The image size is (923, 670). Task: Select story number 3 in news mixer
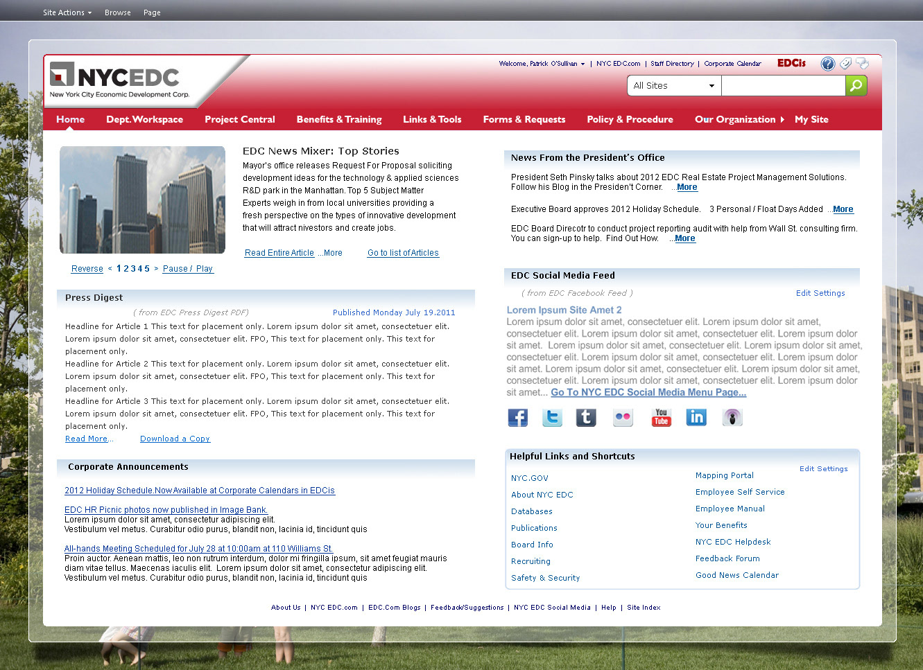(133, 269)
